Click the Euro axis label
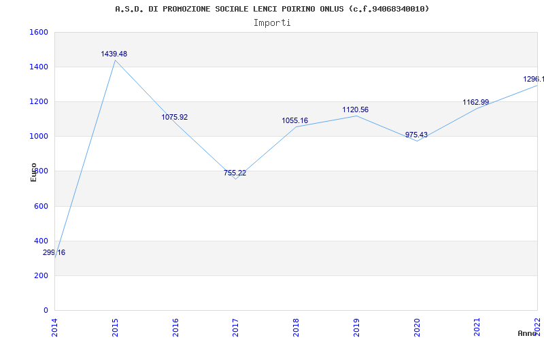Screen dimensions: 544x340 33,173
